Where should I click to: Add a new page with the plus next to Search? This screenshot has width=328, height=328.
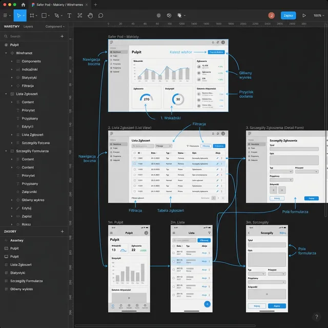62,36
